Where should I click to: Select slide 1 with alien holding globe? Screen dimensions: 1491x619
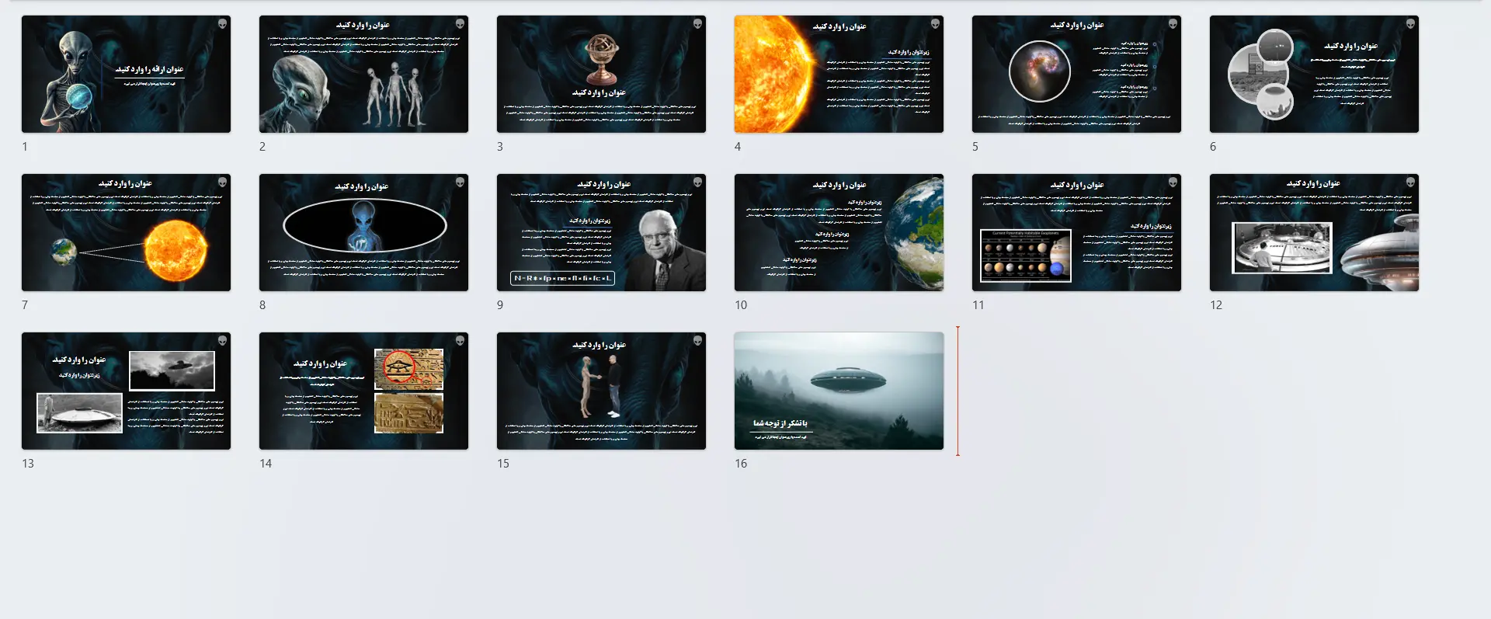(126, 74)
